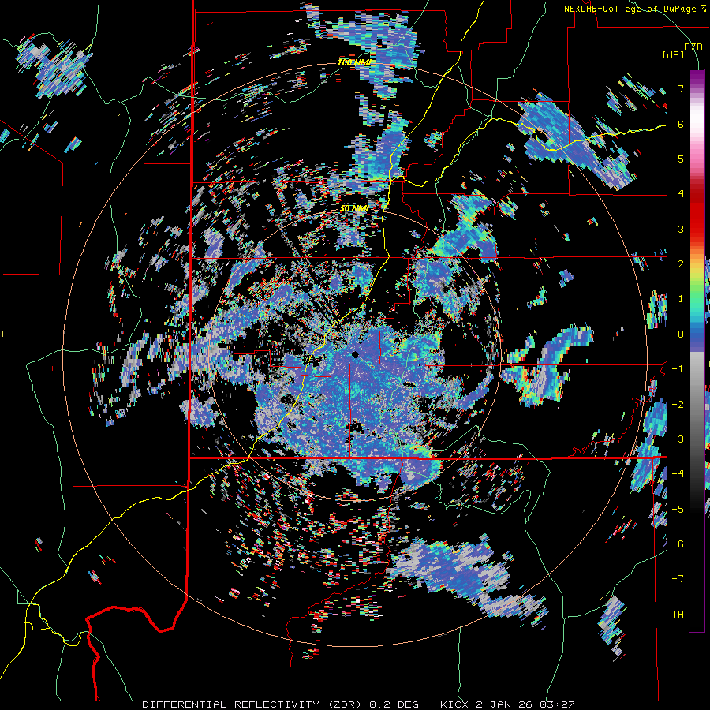Select the -4 value on color scale
710x710 pixels.
(x=678, y=474)
